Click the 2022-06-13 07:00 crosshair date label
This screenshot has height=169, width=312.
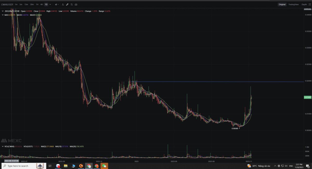(11, 161)
